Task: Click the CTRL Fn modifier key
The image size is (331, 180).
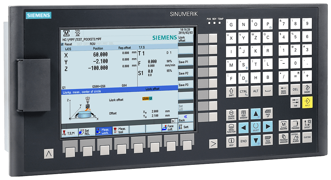Action: (243, 91)
